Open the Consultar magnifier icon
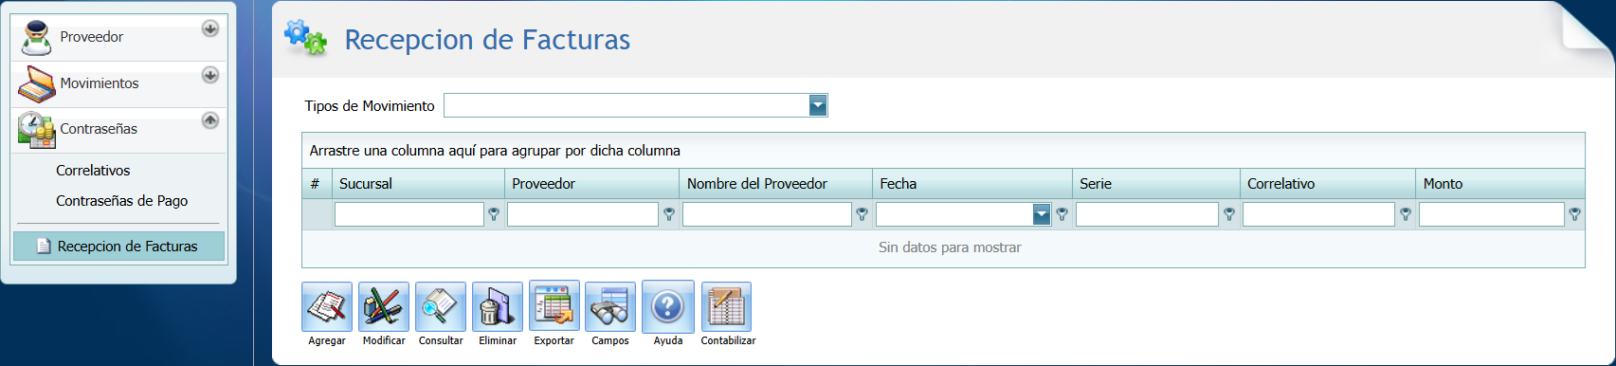Viewport: 1616px width, 366px height. (x=441, y=307)
